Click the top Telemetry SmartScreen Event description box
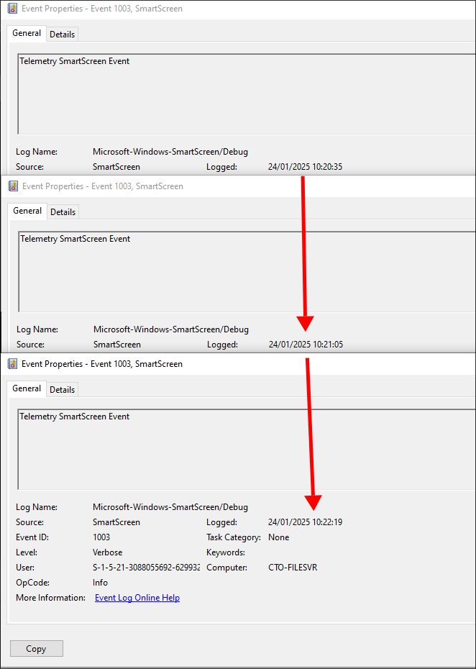 [x=247, y=94]
